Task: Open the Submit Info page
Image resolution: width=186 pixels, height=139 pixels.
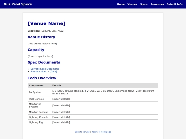Action: (x=175, y=4)
